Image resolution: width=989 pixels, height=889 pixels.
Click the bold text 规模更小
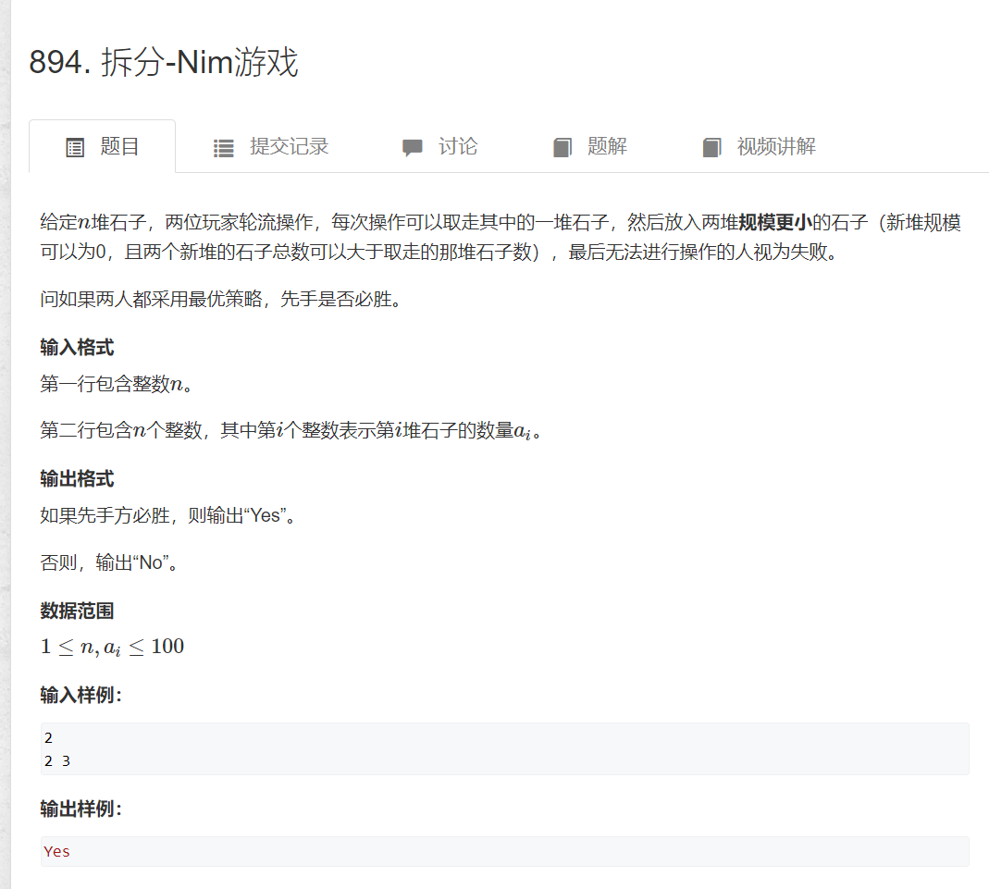pyautogui.click(x=775, y=222)
